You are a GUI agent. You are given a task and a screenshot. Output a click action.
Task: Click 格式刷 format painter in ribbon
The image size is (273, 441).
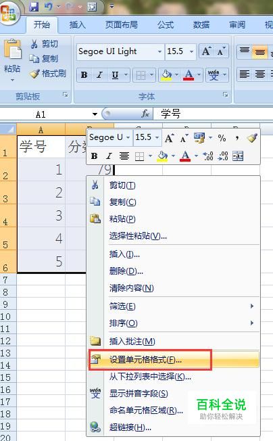pyautogui.click(x=48, y=74)
